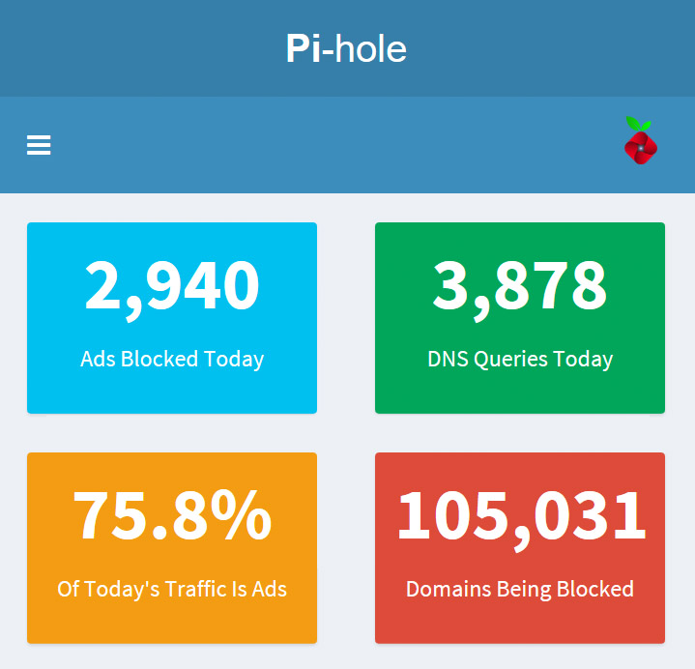This screenshot has height=669, width=695.
Task: Click the 105,031 domains number
Action: [520, 516]
